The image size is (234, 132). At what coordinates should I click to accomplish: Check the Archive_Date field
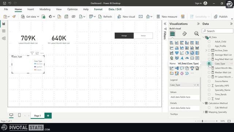pyautogui.click(x=209, y=50)
